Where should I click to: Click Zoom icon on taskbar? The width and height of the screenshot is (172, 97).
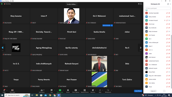[59, 95]
